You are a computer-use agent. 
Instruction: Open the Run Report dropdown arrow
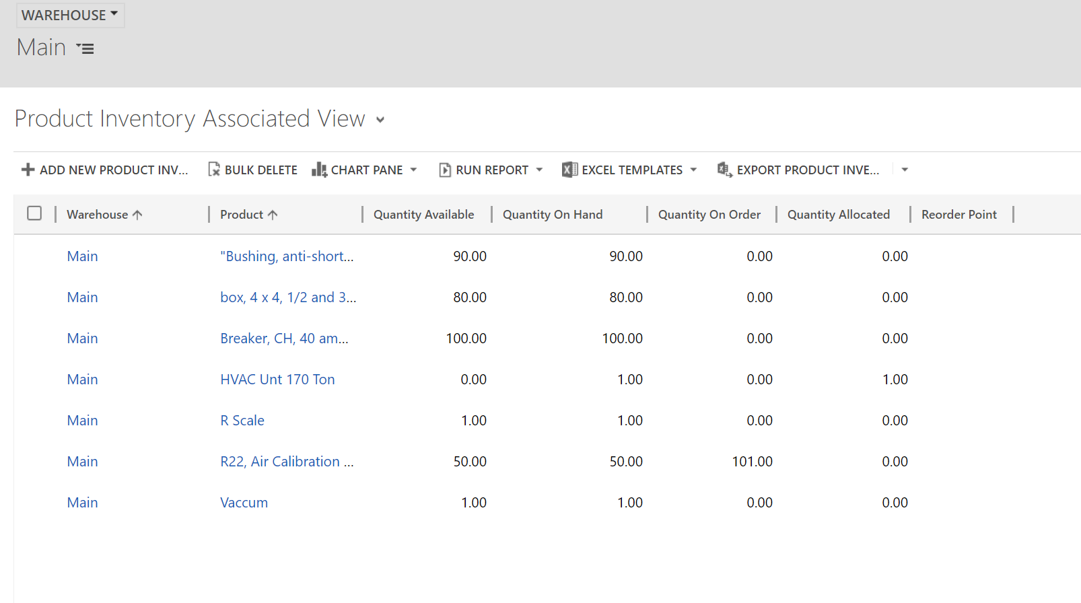point(539,170)
